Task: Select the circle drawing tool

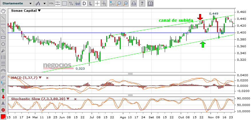Action: click(3, 44)
